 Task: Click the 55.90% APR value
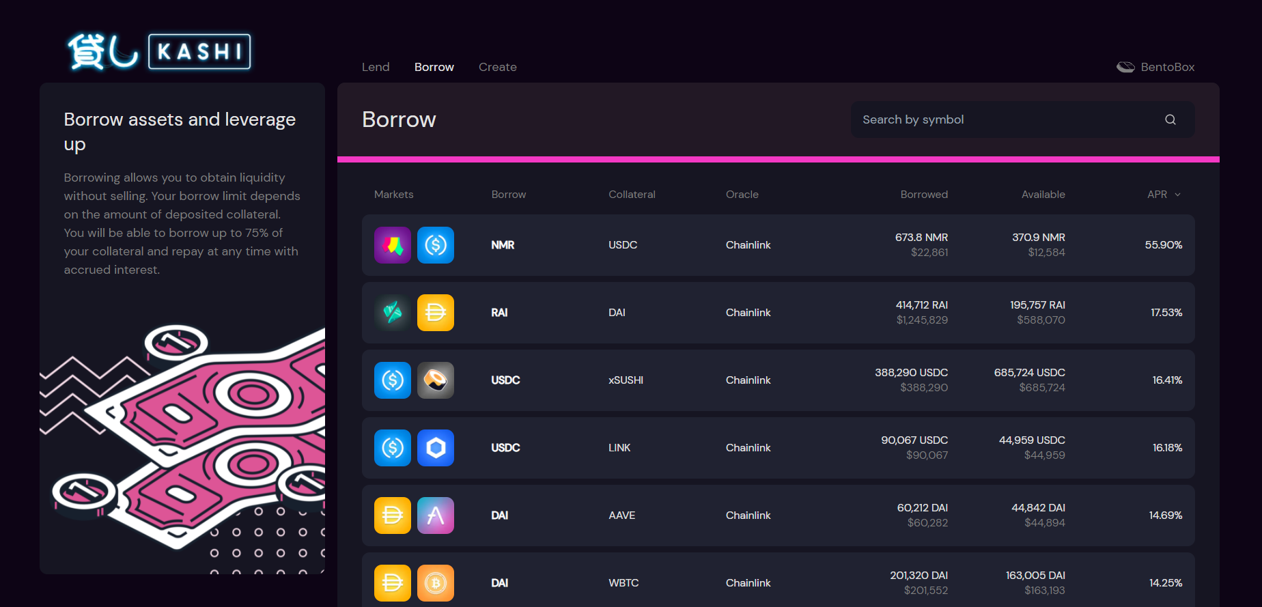pos(1164,245)
